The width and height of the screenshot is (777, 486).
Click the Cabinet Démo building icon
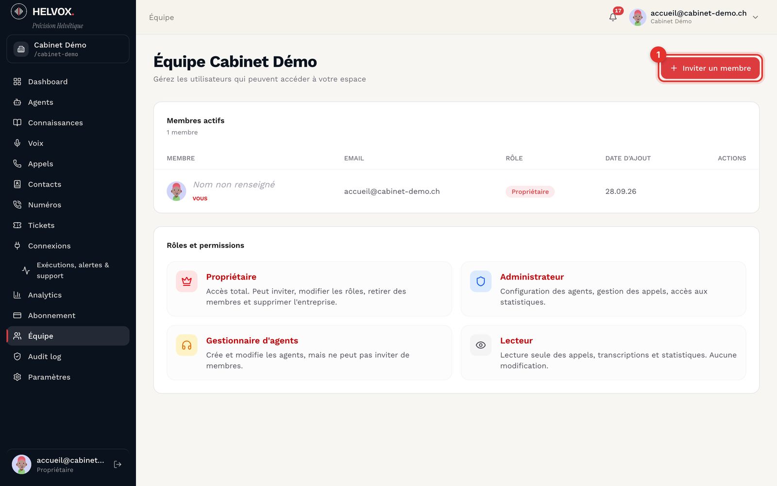click(21, 49)
